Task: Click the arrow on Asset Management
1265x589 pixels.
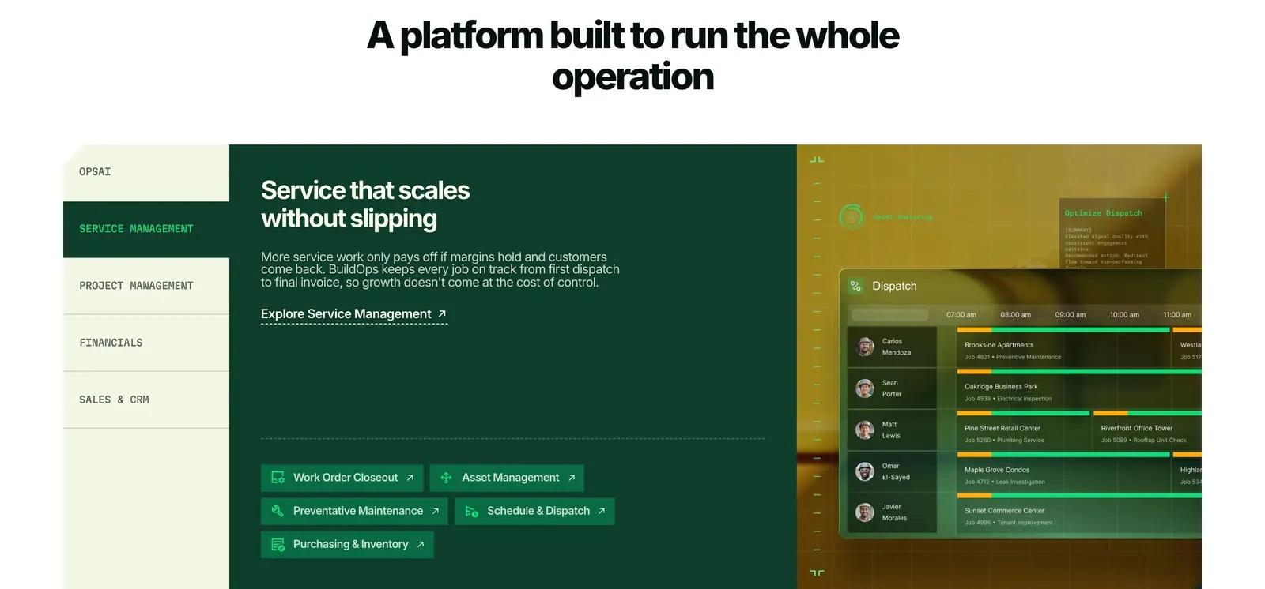Action: [x=572, y=478]
